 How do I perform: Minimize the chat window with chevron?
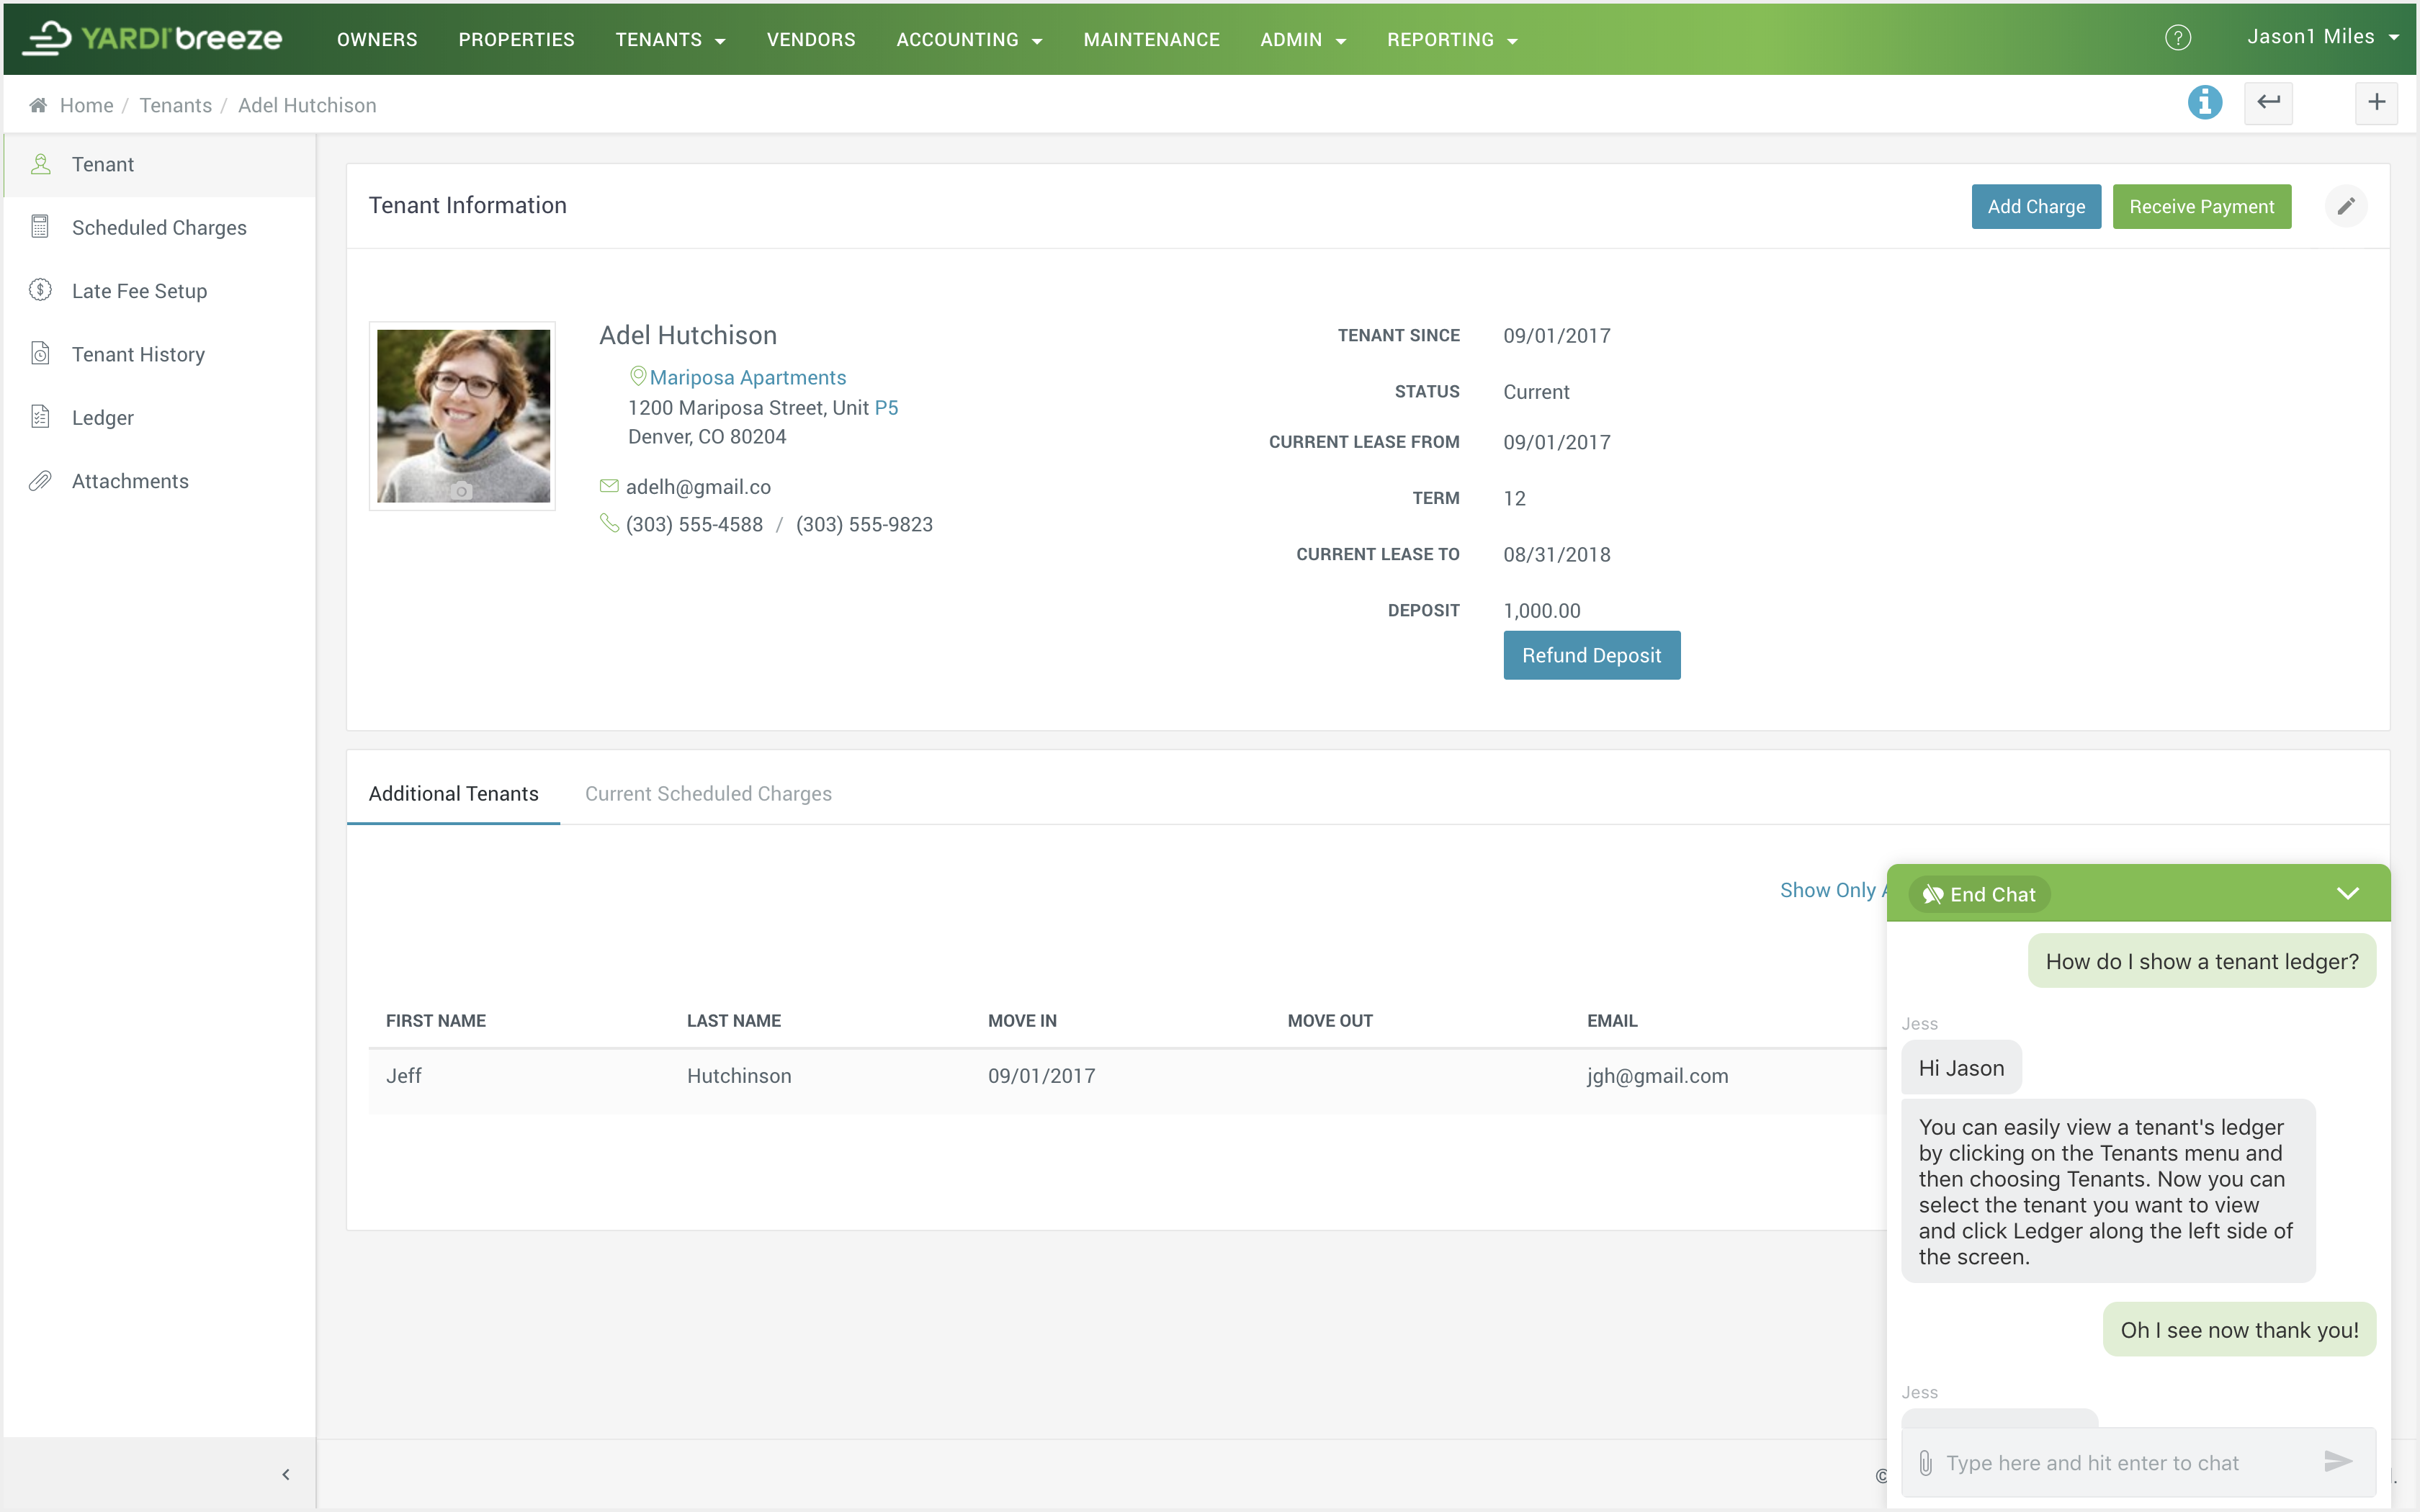2347,893
